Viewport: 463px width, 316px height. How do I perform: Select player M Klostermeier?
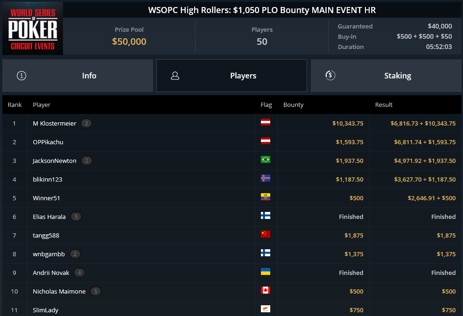pos(54,123)
